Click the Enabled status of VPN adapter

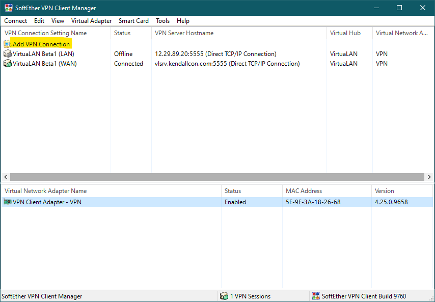(x=235, y=202)
